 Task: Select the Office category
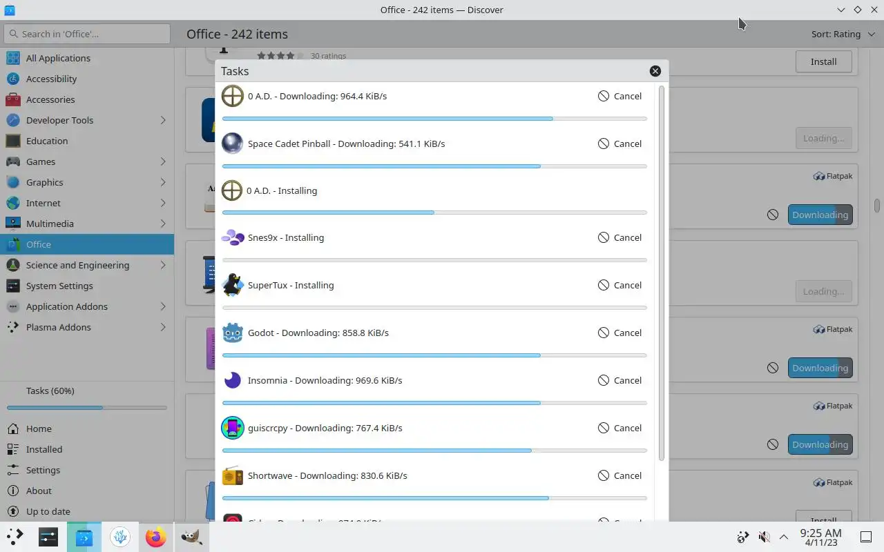click(87, 244)
